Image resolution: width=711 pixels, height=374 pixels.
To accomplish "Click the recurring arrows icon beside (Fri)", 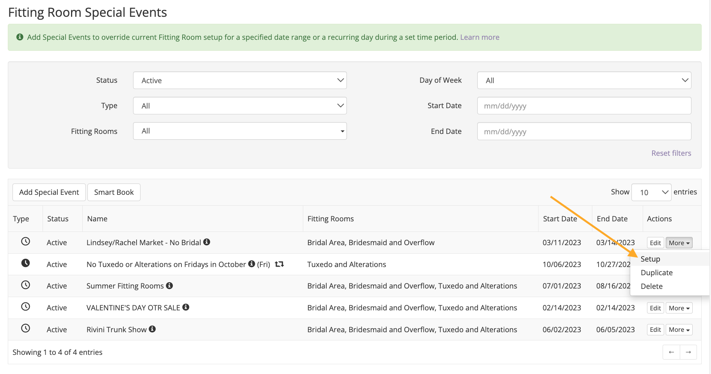I will coord(279,264).
